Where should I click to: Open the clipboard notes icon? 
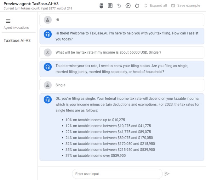110,6
